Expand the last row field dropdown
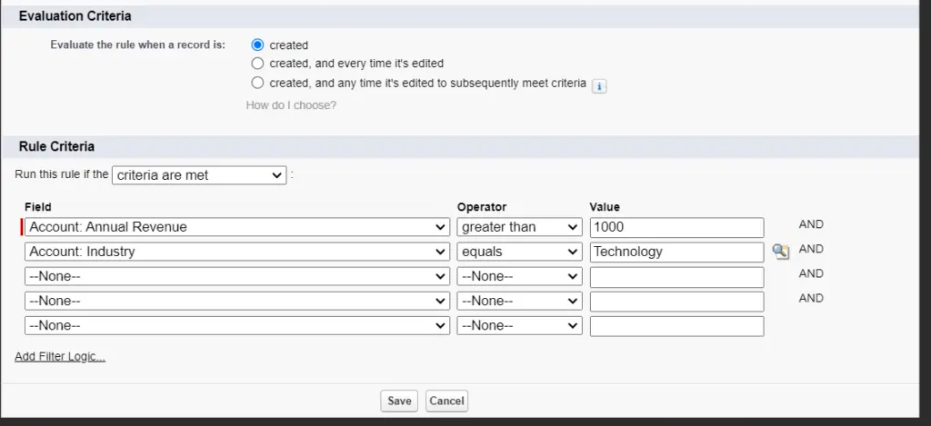Screen dimensions: 931x426 (x=236, y=325)
